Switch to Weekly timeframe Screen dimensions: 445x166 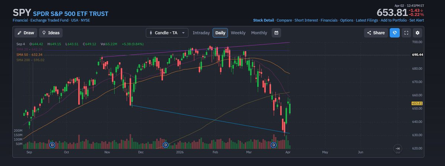(x=238, y=33)
